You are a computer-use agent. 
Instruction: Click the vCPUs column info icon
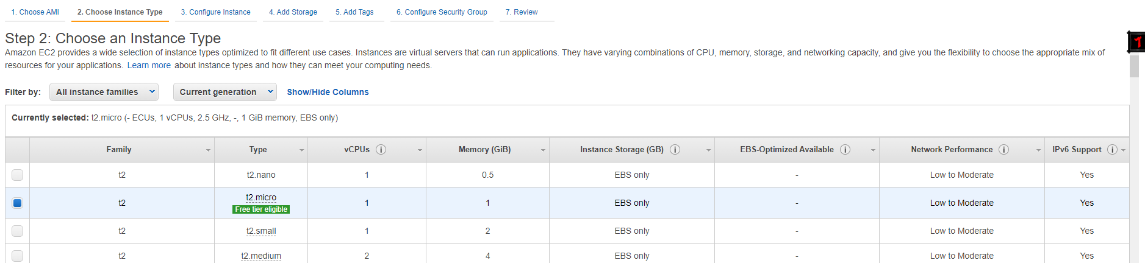pyautogui.click(x=381, y=150)
